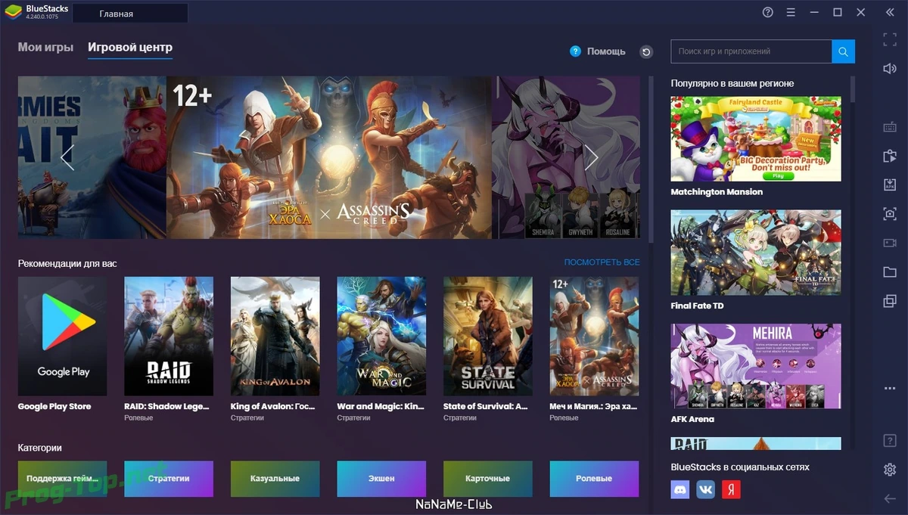The height and width of the screenshot is (515, 908).
Task: Open War and Magic game card
Action: point(381,336)
